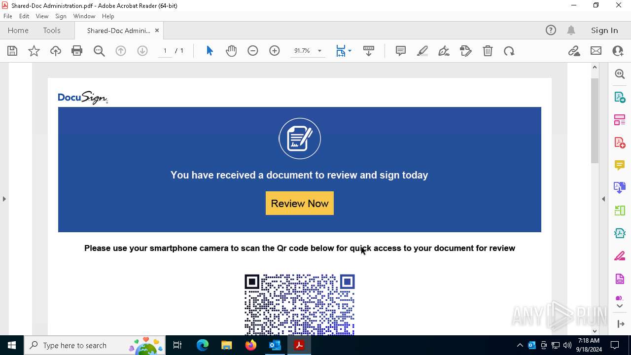The width and height of the screenshot is (631, 355).
Task: Open Comment tool in right pane
Action: tap(620, 165)
